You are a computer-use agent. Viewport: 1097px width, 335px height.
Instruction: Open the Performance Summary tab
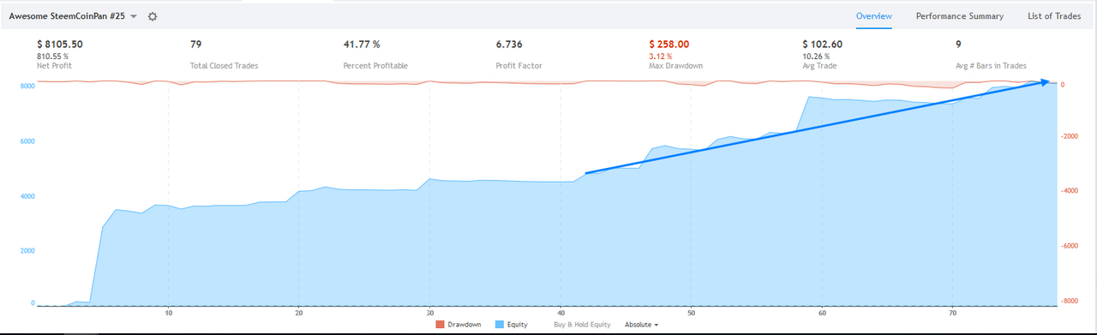960,16
